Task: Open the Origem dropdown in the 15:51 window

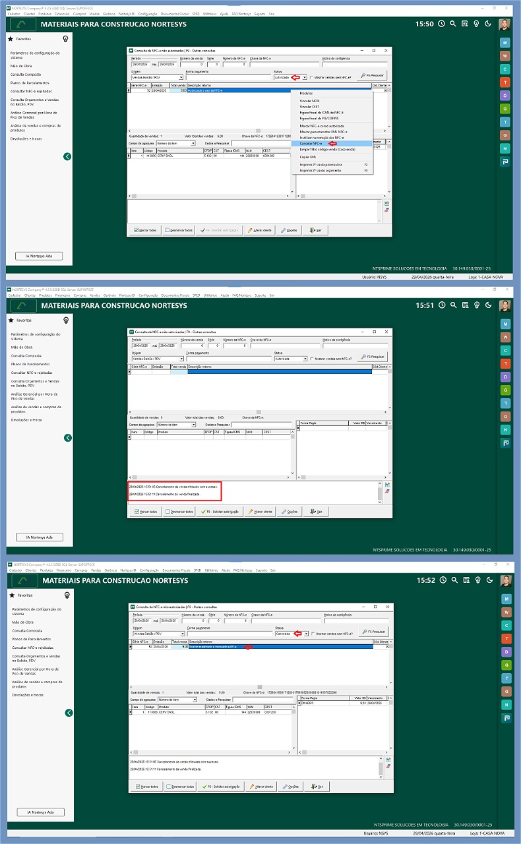Action: click(181, 359)
